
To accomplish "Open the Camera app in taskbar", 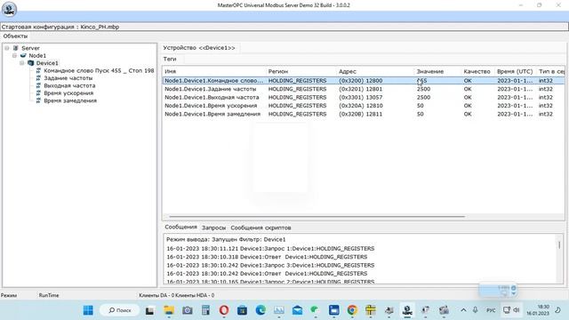I will coord(188,310).
